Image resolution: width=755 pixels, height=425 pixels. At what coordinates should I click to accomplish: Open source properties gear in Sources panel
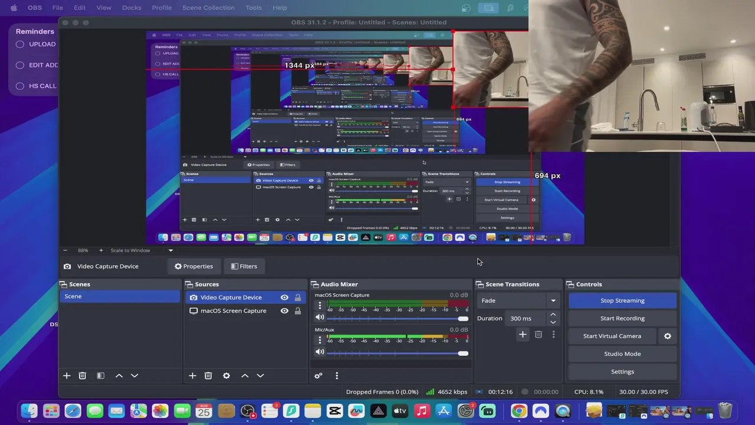tap(226, 375)
